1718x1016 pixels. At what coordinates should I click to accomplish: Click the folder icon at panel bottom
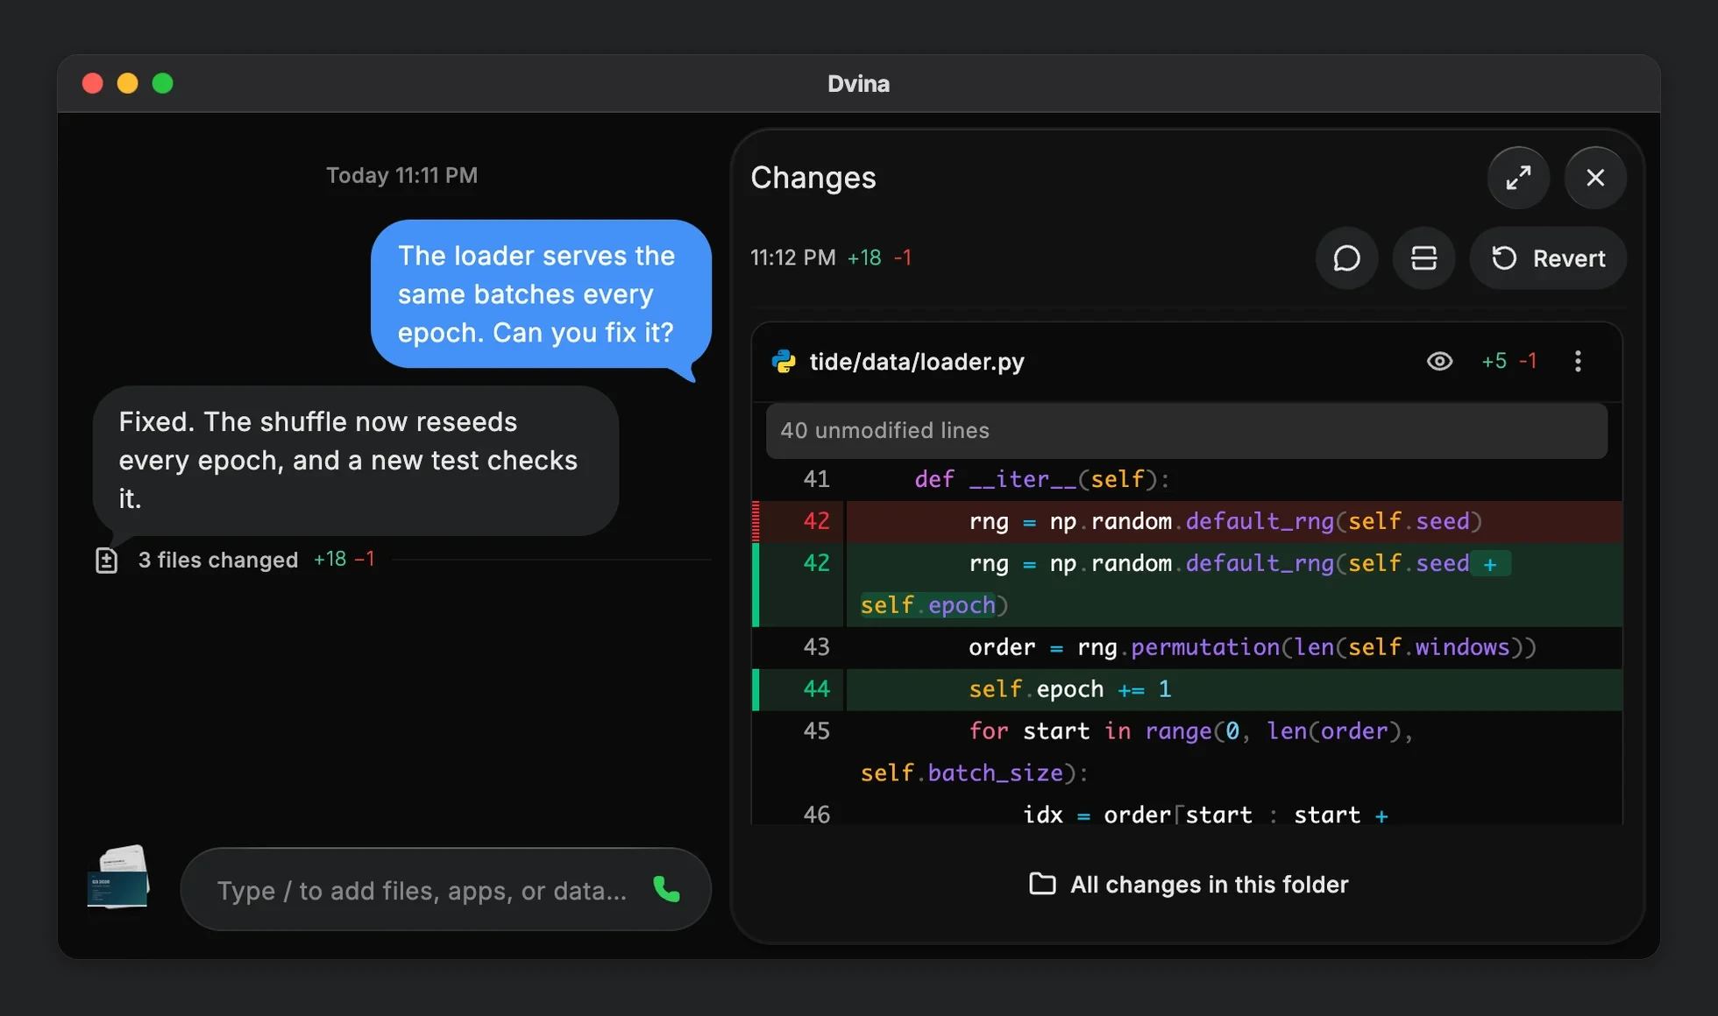point(1042,884)
